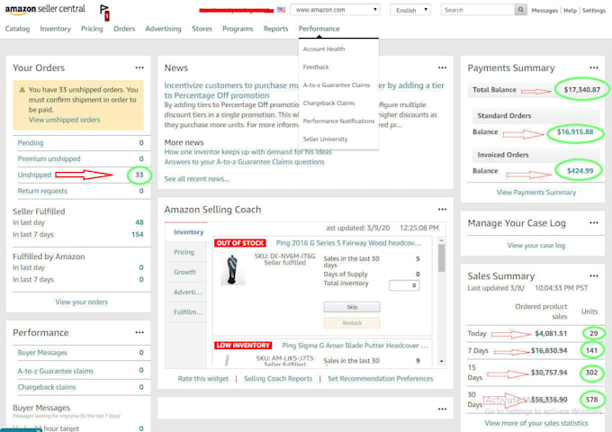
Task: Open the Help link in header
Action: tap(570, 11)
